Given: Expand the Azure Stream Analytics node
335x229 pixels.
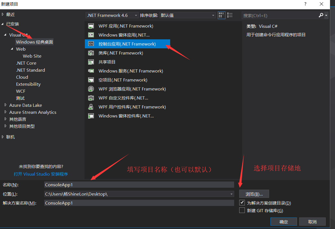Looking at the screenshot, I should click(x=6, y=112).
